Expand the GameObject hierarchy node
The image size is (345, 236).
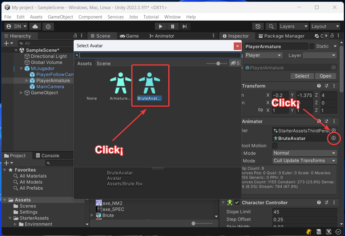(x=21, y=93)
